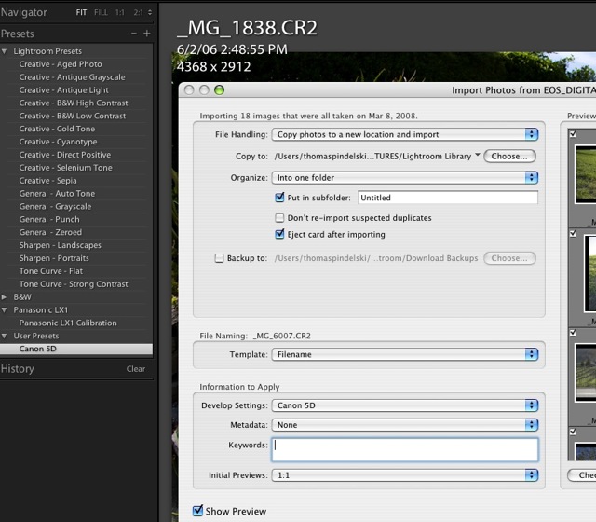Apply General - Grayscale preset

tap(55, 207)
